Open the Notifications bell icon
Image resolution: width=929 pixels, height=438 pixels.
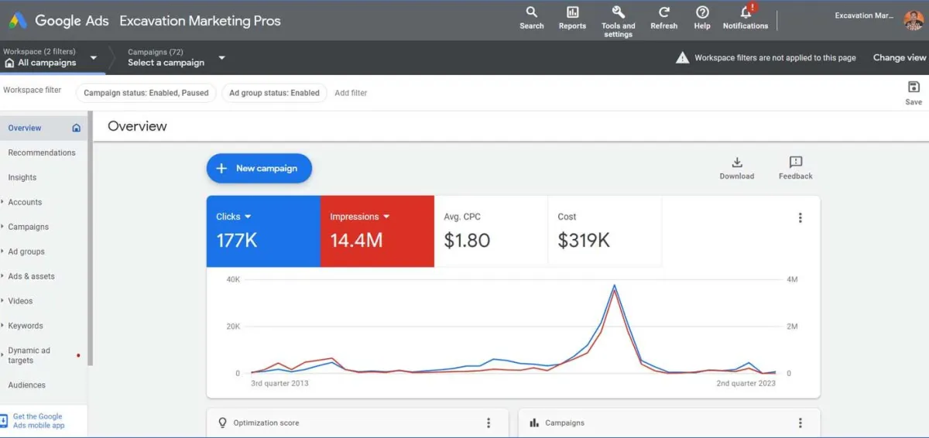point(746,12)
